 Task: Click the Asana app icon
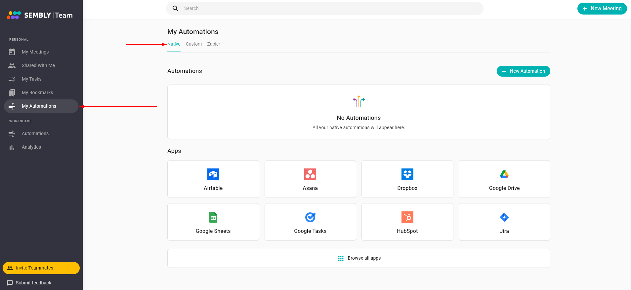tap(310, 174)
